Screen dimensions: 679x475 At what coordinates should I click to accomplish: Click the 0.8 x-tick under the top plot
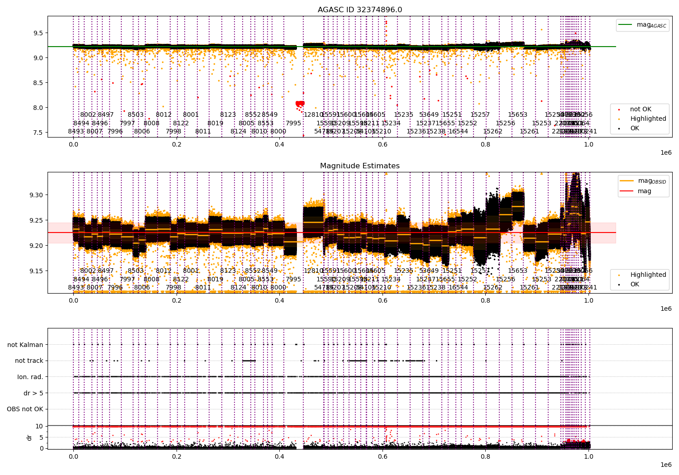pos(486,145)
